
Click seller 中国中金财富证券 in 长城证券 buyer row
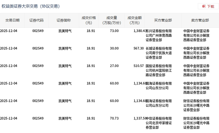[x=196, y=53]
